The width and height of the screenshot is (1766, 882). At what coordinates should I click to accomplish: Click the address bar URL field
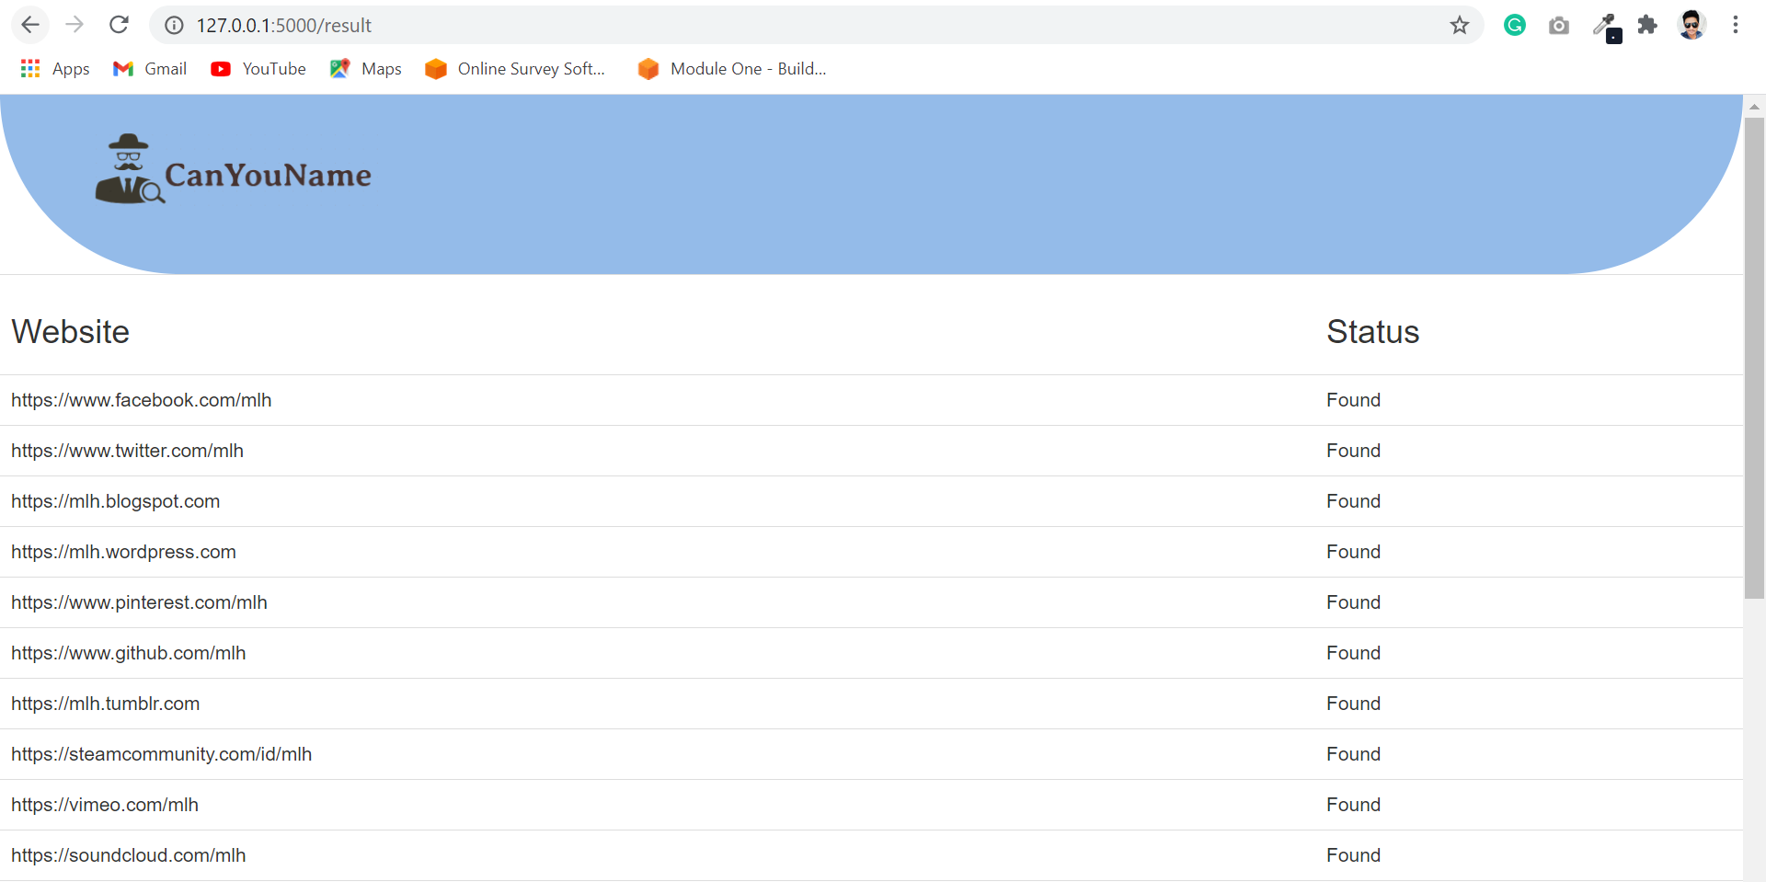tap(815, 25)
